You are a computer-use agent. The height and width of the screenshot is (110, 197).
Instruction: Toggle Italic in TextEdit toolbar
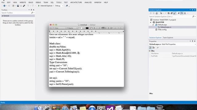[97, 28]
